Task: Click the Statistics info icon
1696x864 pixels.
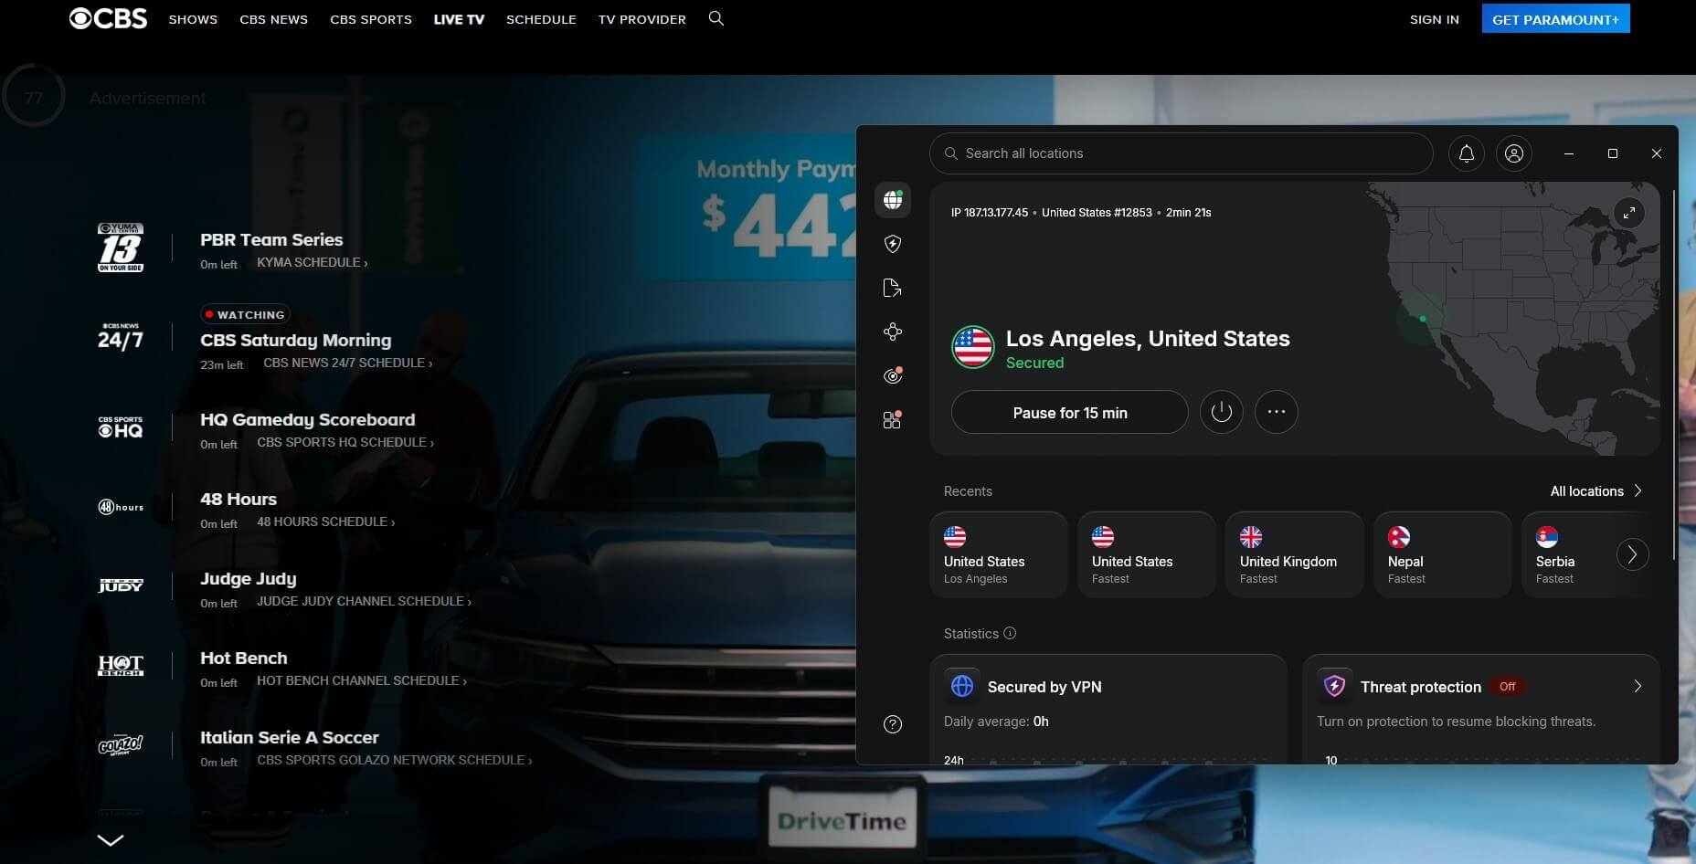Action: 1010,633
